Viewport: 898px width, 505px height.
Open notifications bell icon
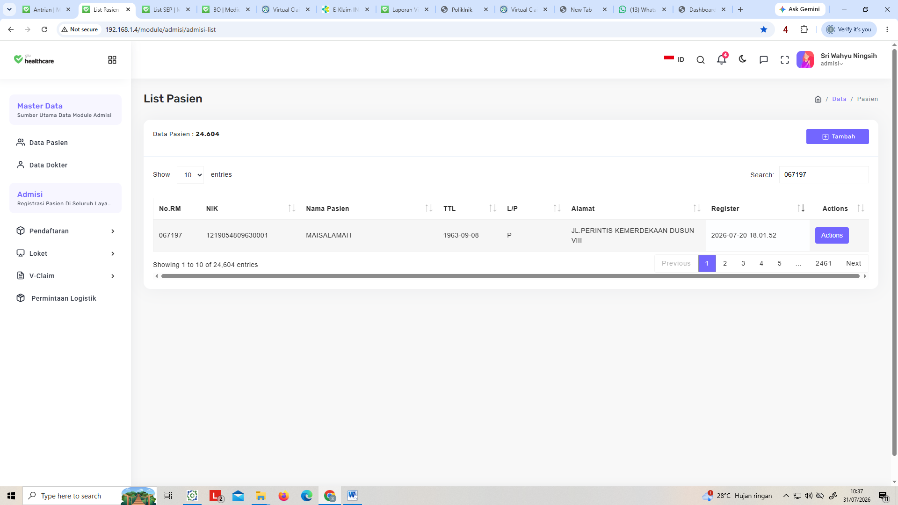[x=721, y=59]
